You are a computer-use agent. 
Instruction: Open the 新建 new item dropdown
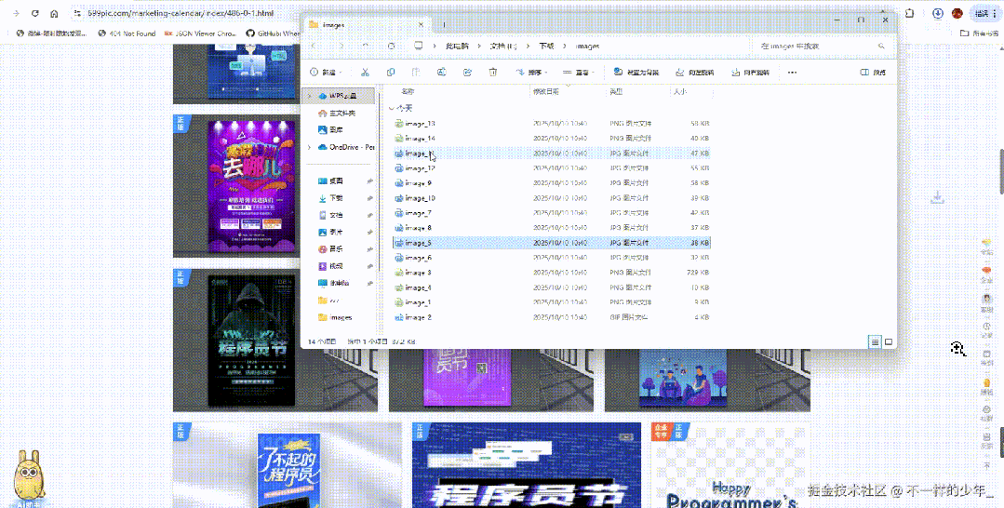(326, 73)
